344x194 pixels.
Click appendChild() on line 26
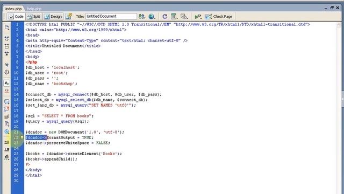[60, 159]
